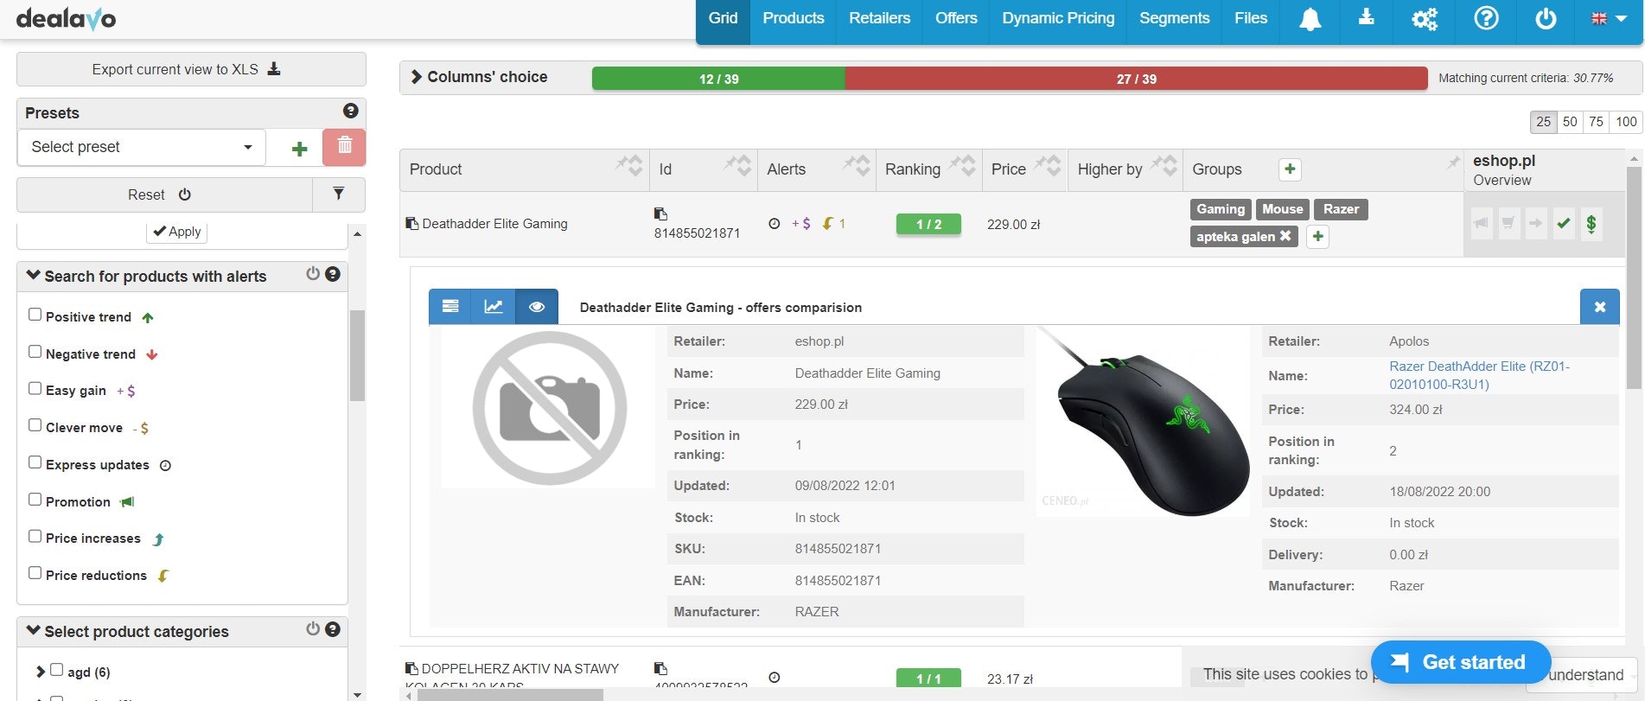Click the green dollar icon in eshop.pl overview
The image size is (1645, 701).
pyautogui.click(x=1591, y=224)
